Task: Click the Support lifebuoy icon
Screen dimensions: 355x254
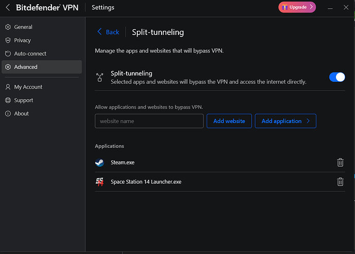Action: point(8,100)
